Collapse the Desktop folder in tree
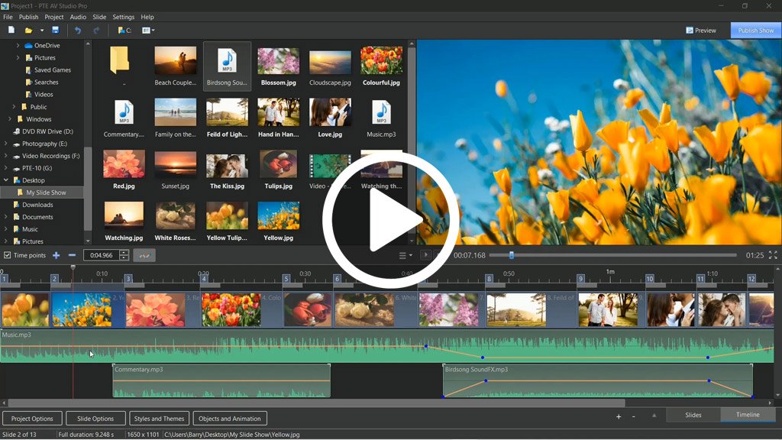Screen dimensions: 782x440 tap(6, 180)
